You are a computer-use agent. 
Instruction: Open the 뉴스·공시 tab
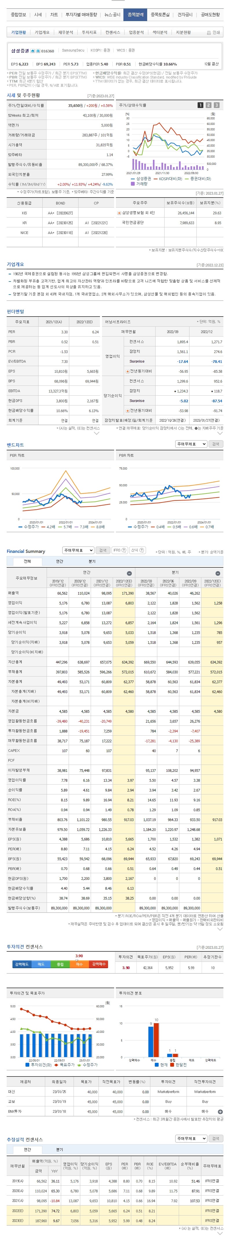(x=112, y=15)
